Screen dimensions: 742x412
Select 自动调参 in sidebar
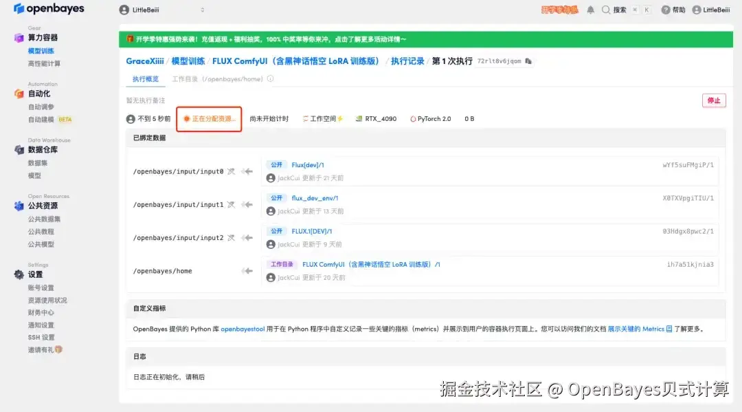[x=41, y=107]
